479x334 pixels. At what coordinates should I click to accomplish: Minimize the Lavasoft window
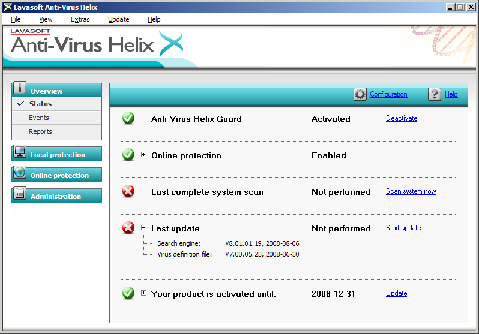pos(450,7)
